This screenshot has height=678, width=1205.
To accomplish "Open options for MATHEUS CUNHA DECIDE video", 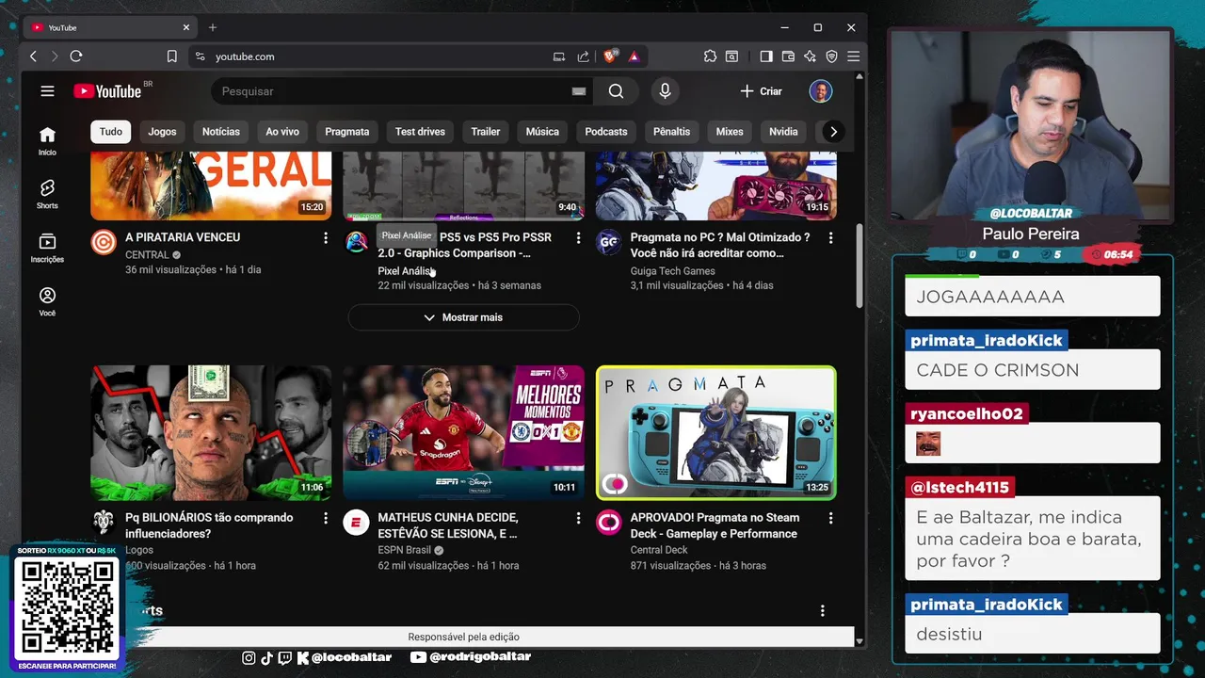I will click(578, 519).
